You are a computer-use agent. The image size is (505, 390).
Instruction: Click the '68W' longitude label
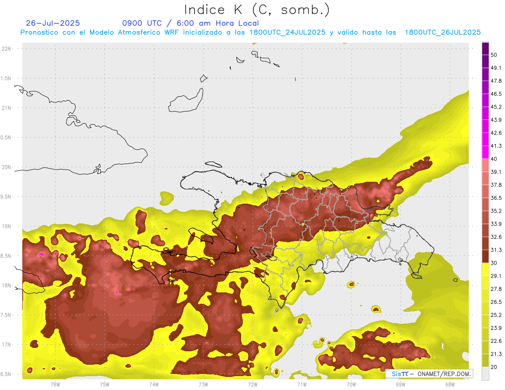coord(449,385)
